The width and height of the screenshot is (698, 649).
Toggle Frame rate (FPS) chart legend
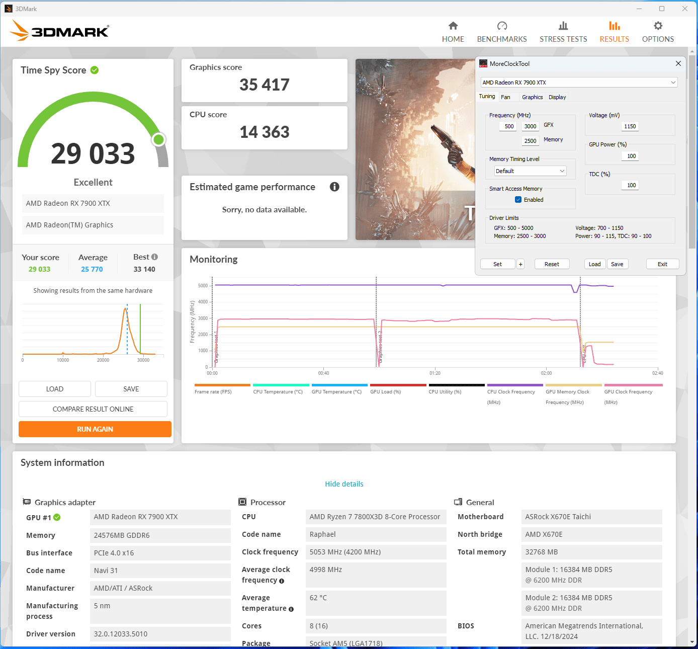pos(222,389)
